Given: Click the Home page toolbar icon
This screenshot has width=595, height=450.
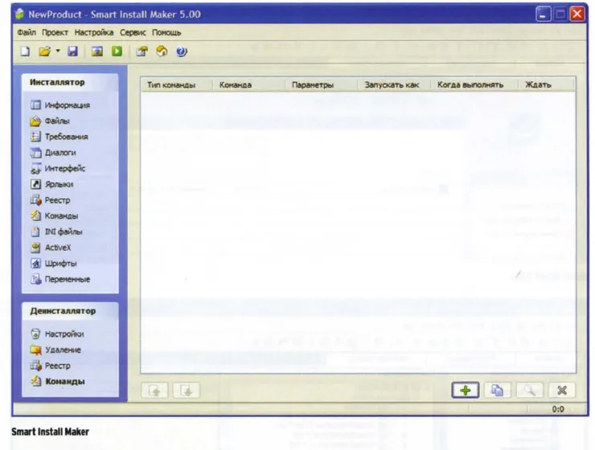Looking at the screenshot, I should (x=162, y=51).
